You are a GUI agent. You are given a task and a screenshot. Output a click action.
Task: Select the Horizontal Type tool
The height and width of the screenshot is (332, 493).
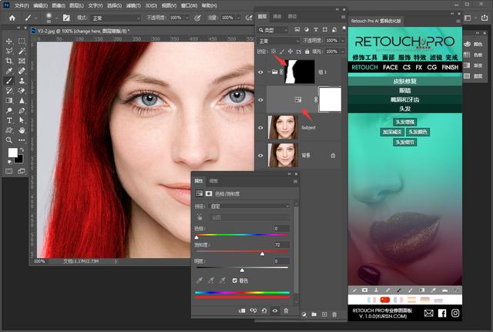[x=8, y=120]
